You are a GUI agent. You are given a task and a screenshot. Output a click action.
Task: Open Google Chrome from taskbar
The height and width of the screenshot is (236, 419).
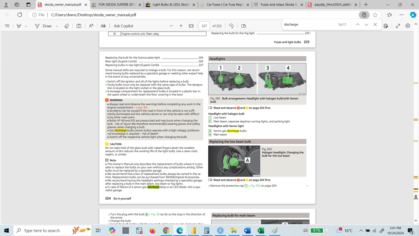click(166, 231)
